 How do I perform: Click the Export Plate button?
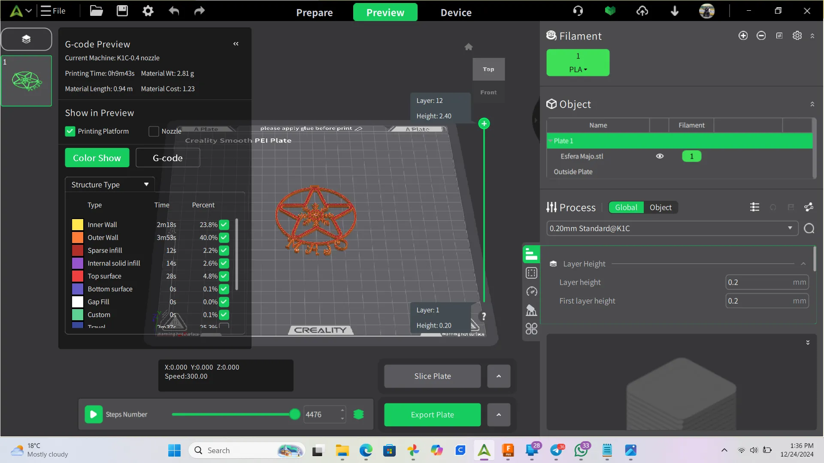(432, 415)
